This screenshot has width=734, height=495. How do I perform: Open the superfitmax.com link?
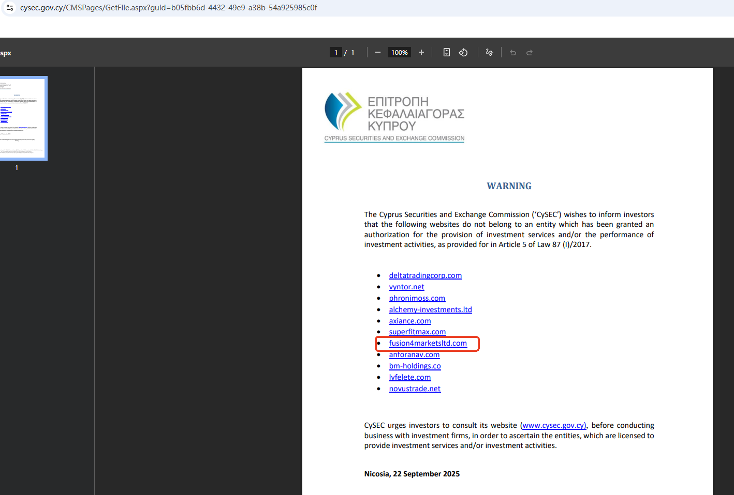[x=418, y=332]
